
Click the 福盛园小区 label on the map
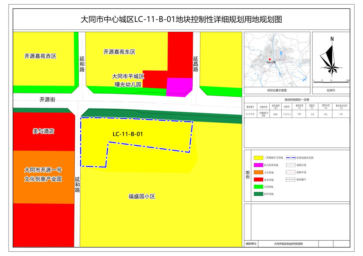tap(142, 197)
